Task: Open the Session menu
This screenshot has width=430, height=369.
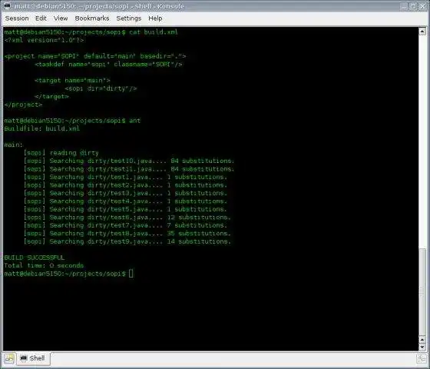Action: click(x=17, y=18)
